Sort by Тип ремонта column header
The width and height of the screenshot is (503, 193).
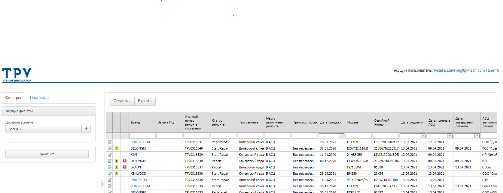(x=250, y=122)
